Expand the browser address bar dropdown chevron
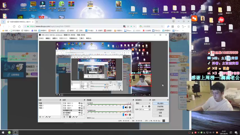Image resolution: width=240 pixels, height=135 pixels. pyautogui.click(x=134, y=26)
